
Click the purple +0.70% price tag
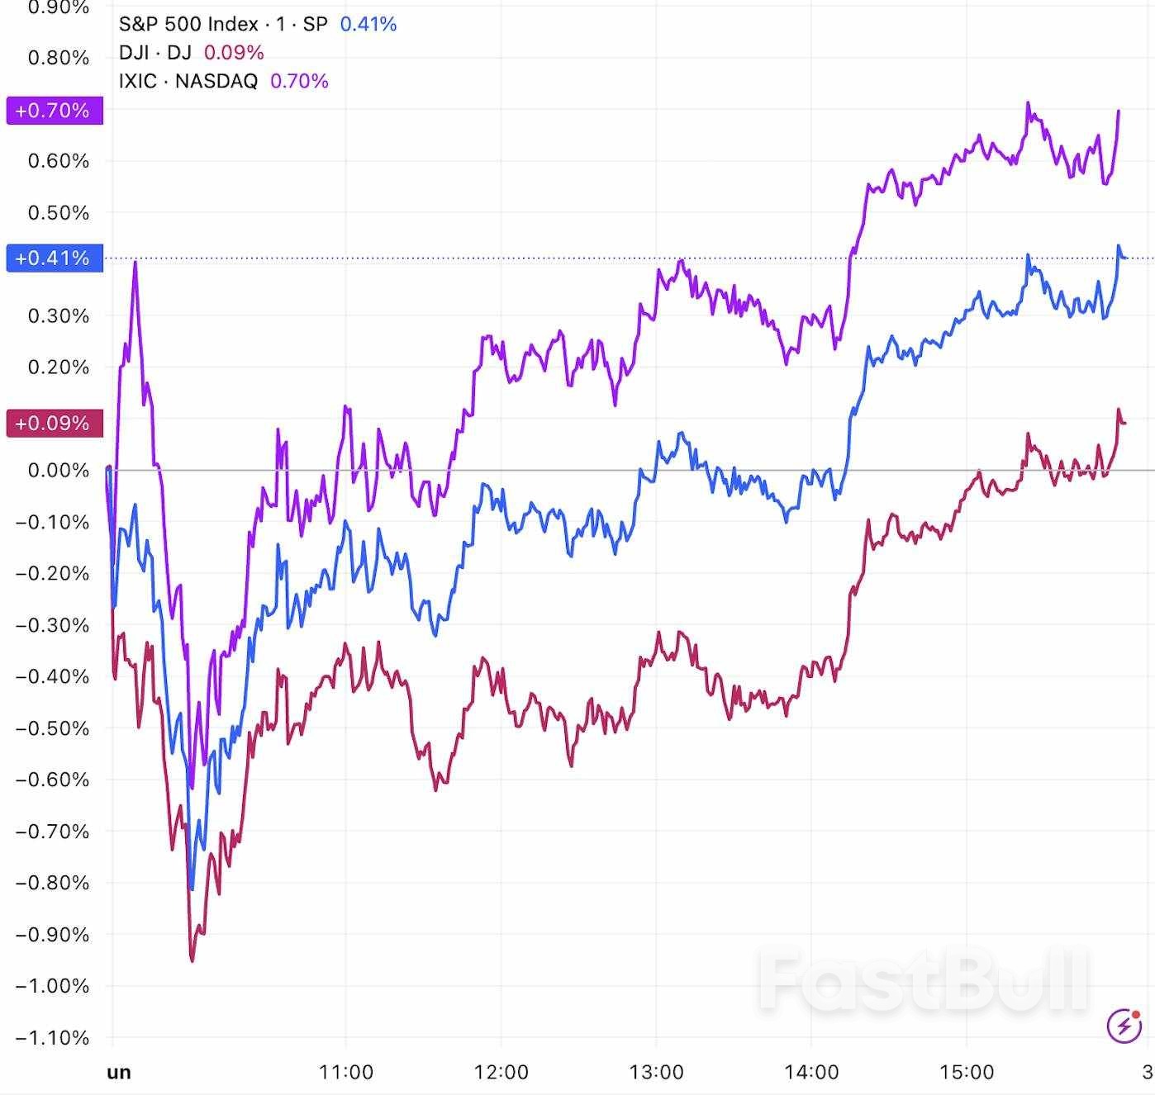pos(55,111)
